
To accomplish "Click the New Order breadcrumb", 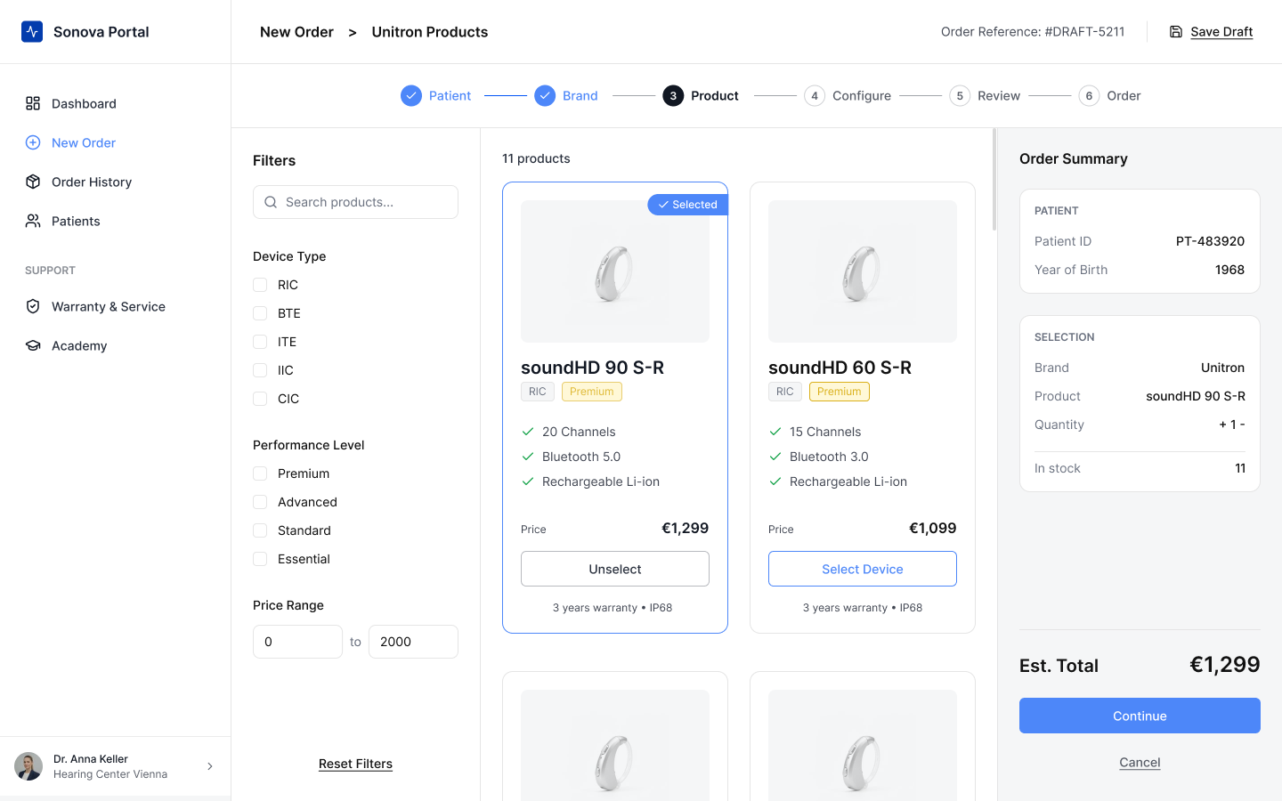I will 296,32.
